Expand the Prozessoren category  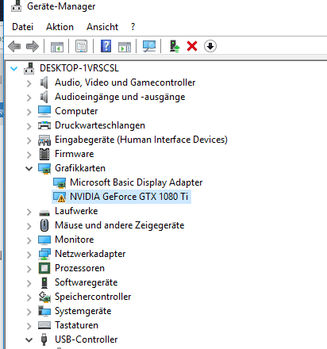click(x=29, y=269)
